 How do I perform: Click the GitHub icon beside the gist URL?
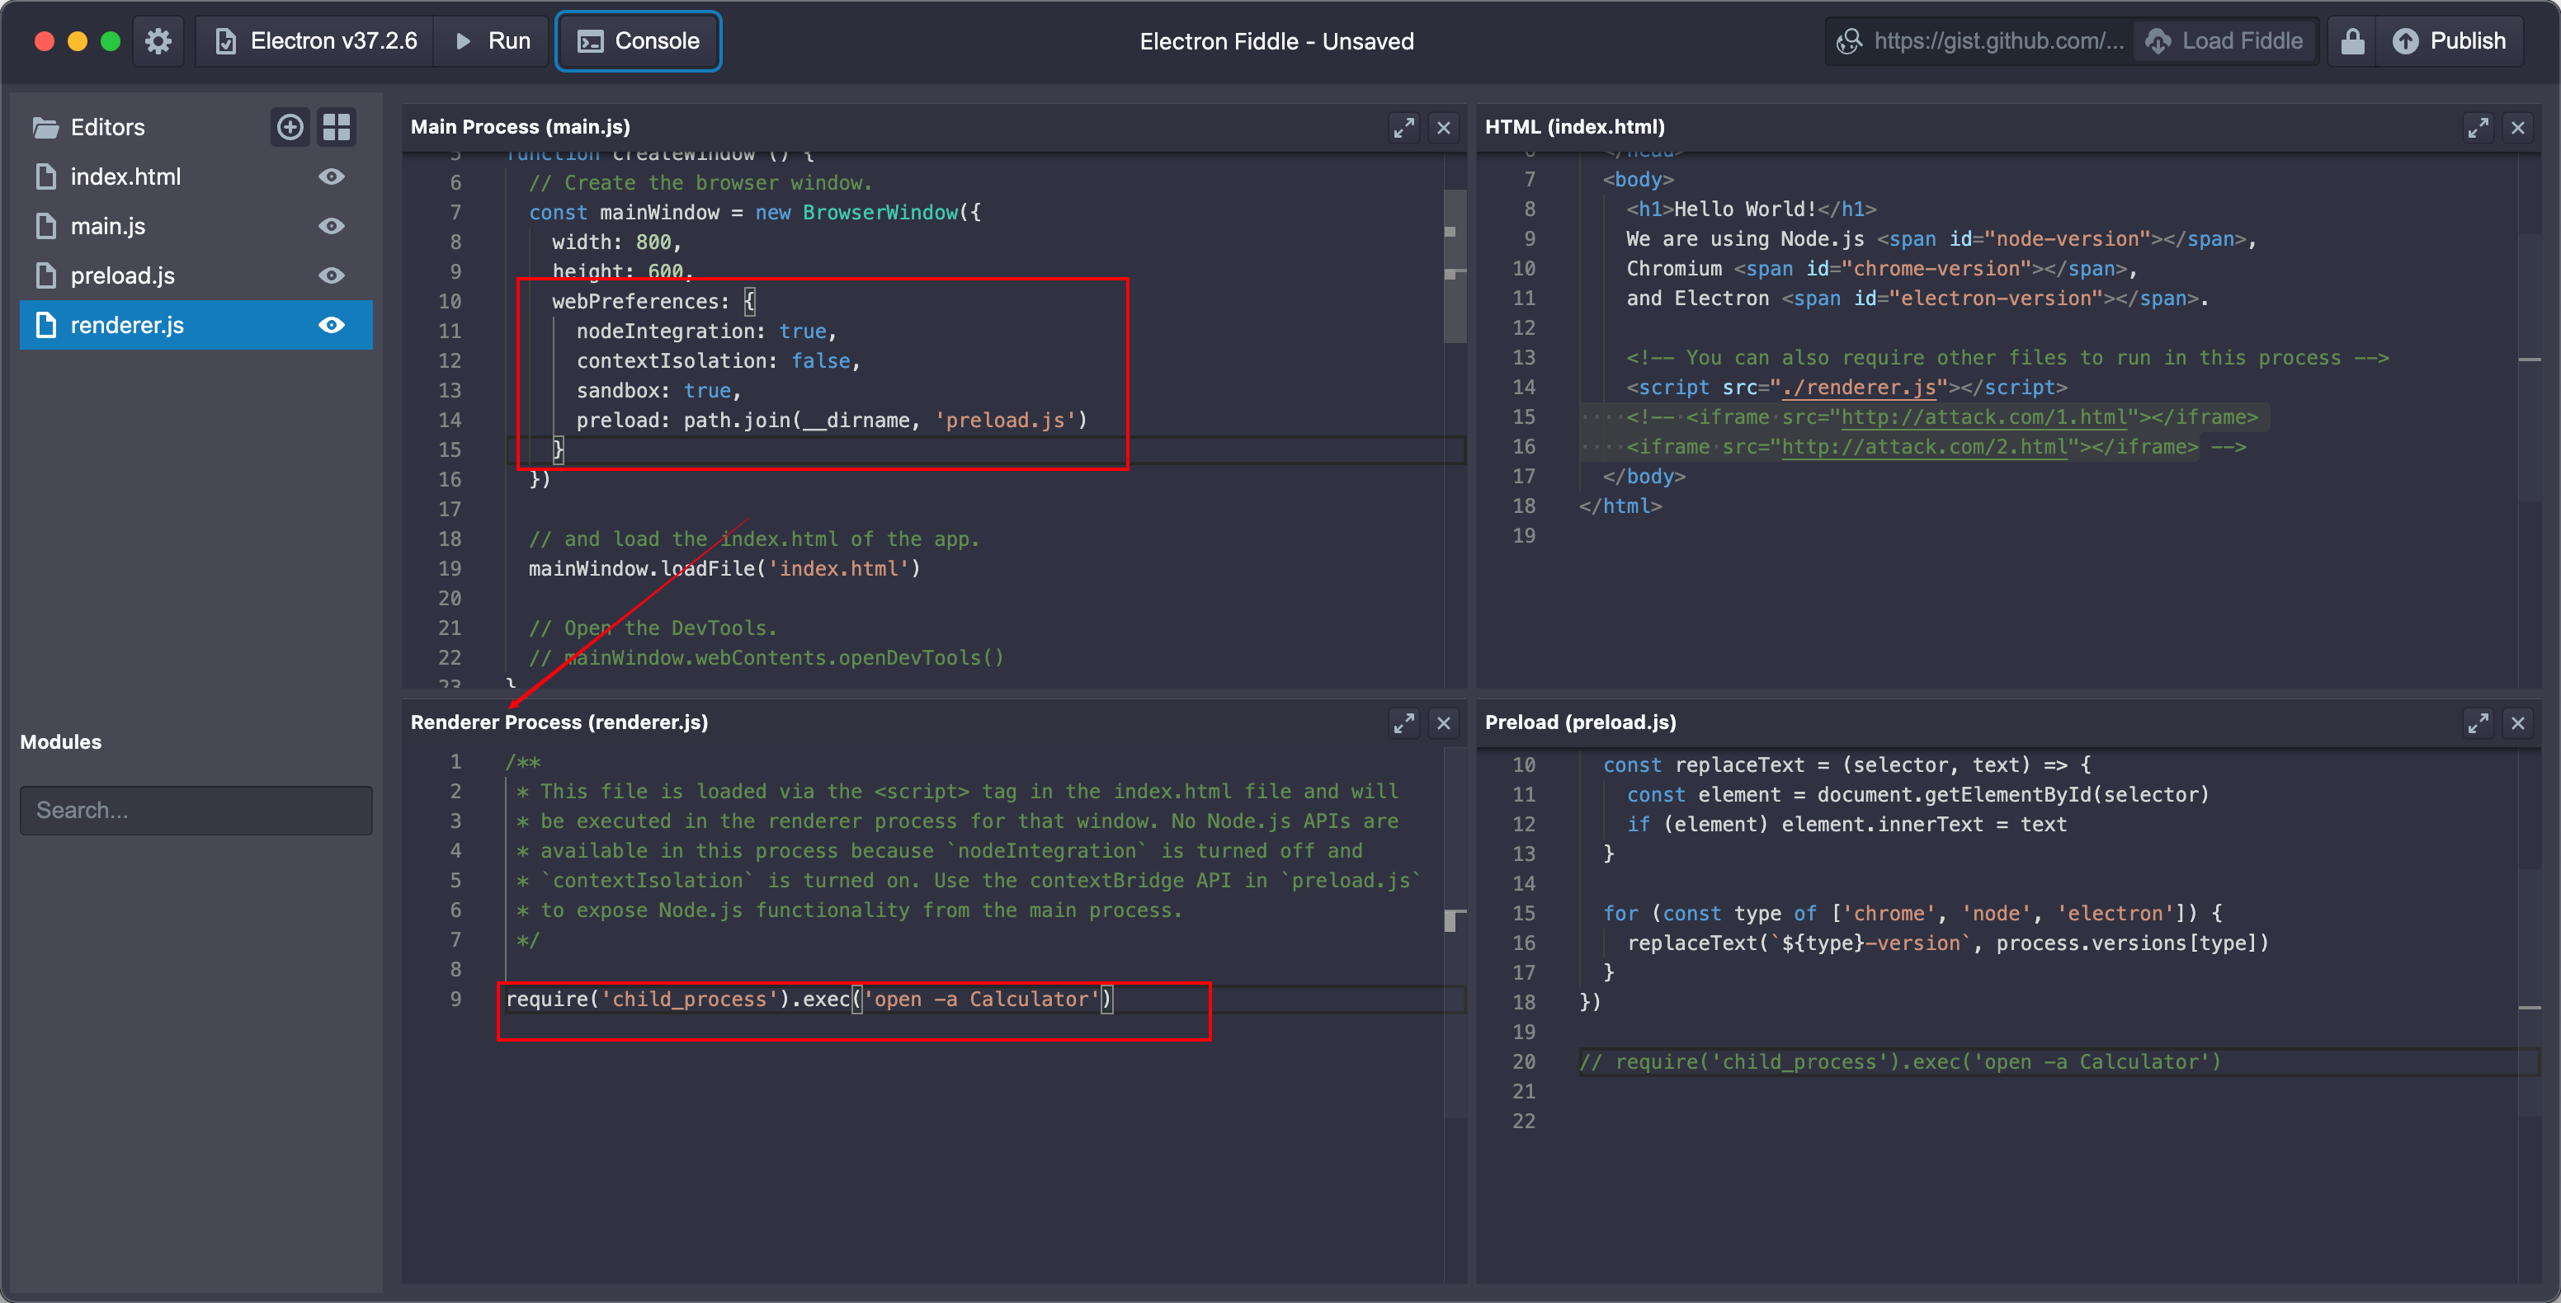point(1849,40)
